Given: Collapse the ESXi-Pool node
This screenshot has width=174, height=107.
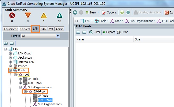Looking at the screenshot, I should point(25,91).
